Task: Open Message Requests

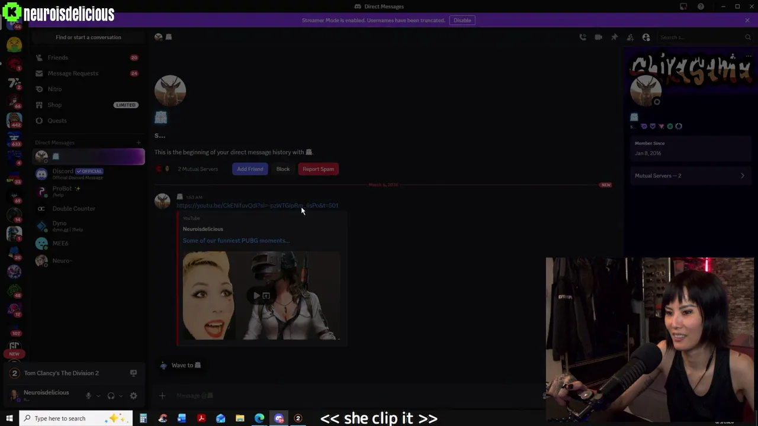Action: pyautogui.click(x=88, y=73)
